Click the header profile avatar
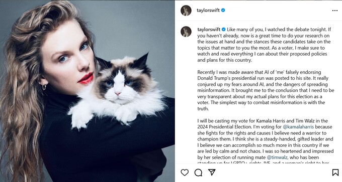This screenshot has width=342, height=182. pos(186,11)
